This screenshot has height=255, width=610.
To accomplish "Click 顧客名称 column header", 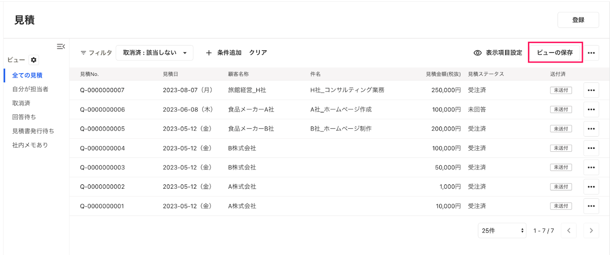I will pos(238,74).
